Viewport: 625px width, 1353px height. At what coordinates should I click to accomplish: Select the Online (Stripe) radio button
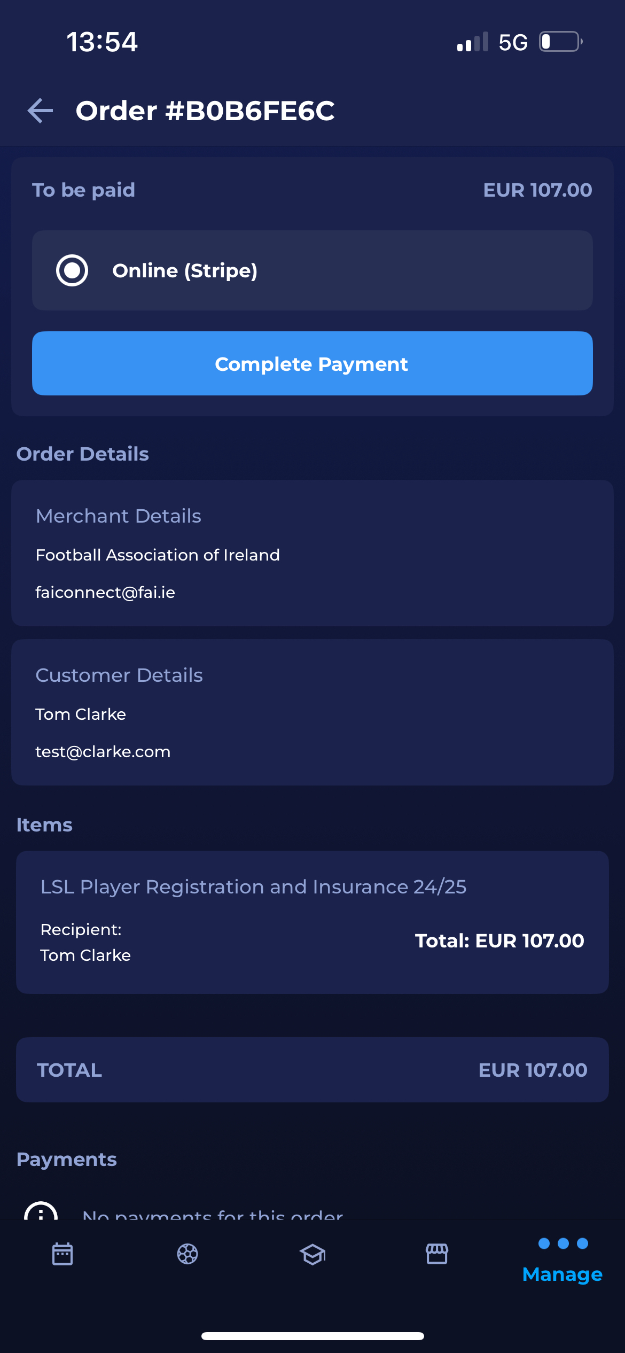click(72, 270)
